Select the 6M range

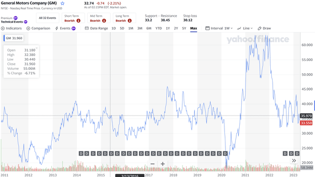point(149,29)
